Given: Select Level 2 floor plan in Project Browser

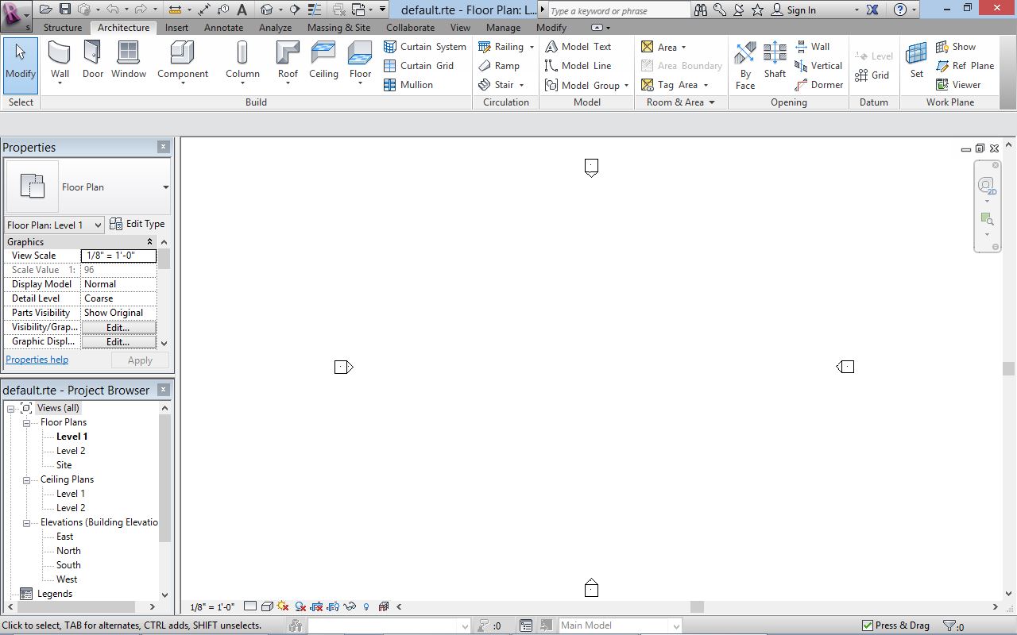Looking at the screenshot, I should click(70, 450).
